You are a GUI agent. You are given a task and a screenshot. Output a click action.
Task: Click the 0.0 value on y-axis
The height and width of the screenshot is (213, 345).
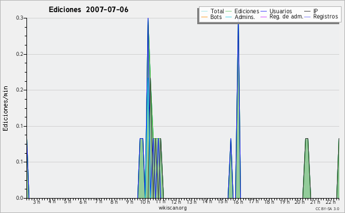pos(20,198)
